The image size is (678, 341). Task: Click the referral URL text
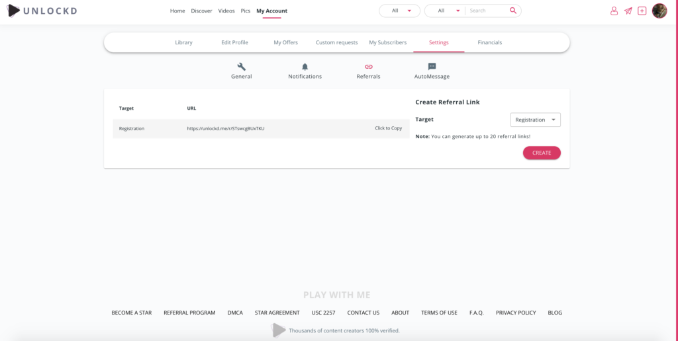click(x=226, y=129)
